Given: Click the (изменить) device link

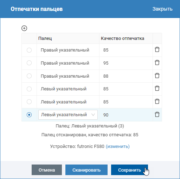Looking at the screenshot, I should (118, 147).
